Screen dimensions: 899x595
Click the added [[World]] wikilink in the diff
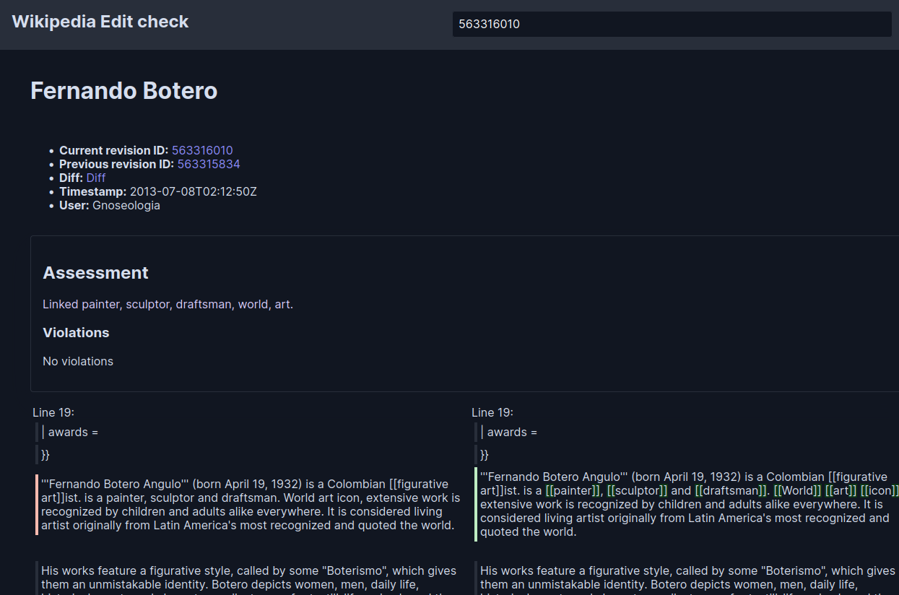pyautogui.click(x=797, y=490)
